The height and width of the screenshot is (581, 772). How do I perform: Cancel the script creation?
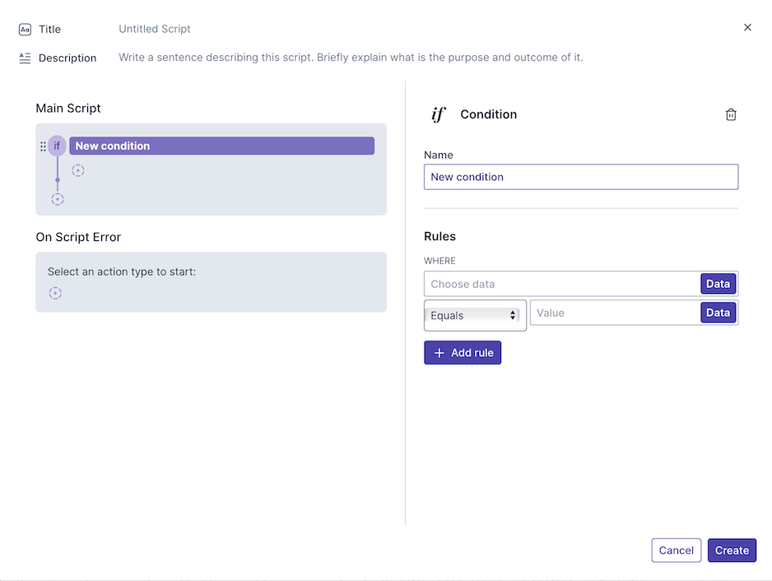[x=677, y=551]
